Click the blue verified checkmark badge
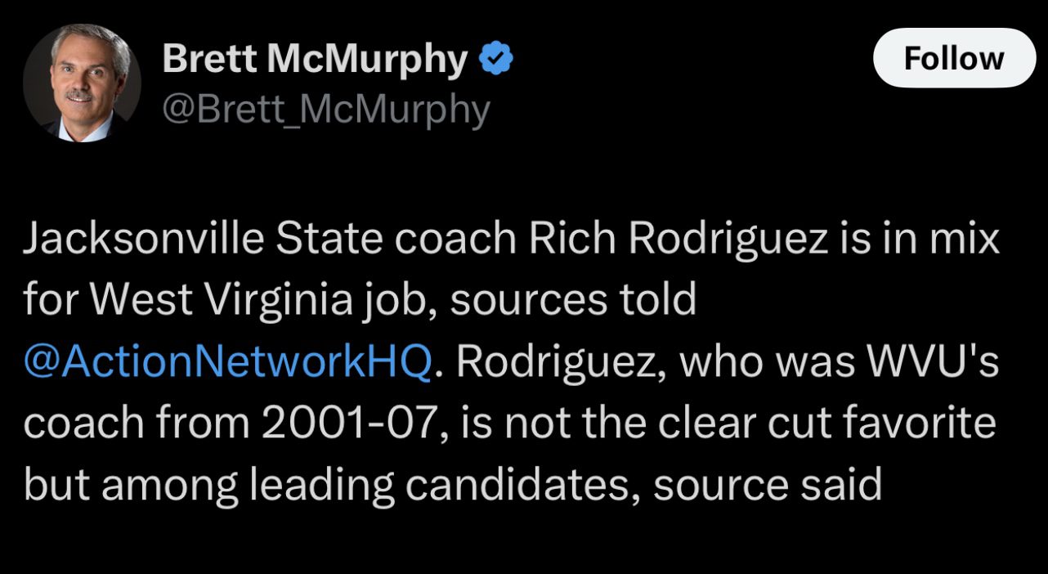Screen dimensions: 1048x574 pos(496,59)
